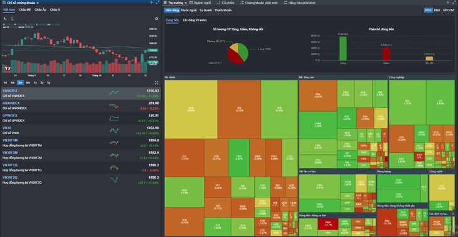Maximize the market panel
The height and width of the screenshot is (237, 458).
[x=454, y=3]
